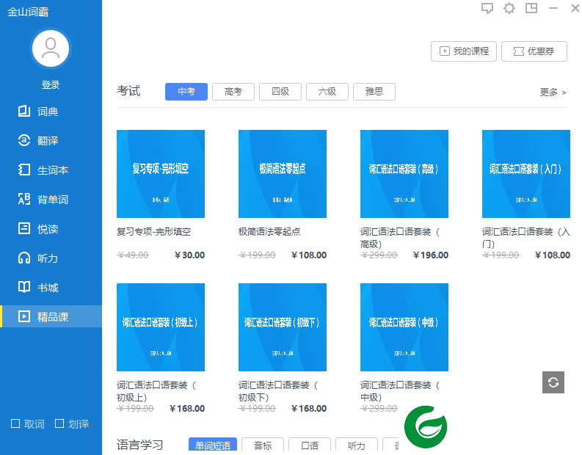The width and height of the screenshot is (582, 455).
Task: Open 词汇语法口语套装(入门) course thumbnail
Action: click(526, 174)
